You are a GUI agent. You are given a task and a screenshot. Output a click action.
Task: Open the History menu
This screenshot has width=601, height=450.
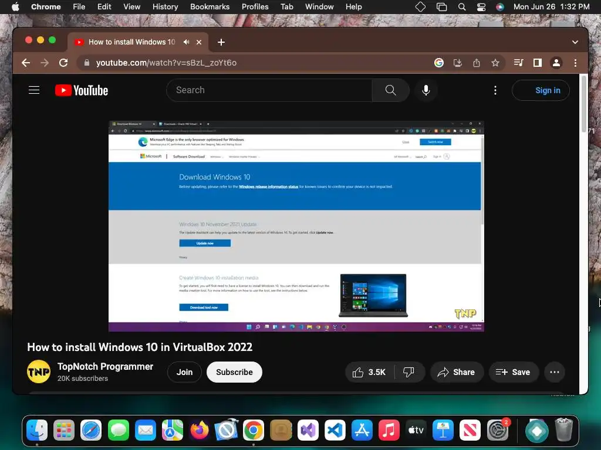click(165, 7)
